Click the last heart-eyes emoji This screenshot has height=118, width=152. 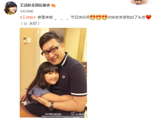tap(104, 17)
